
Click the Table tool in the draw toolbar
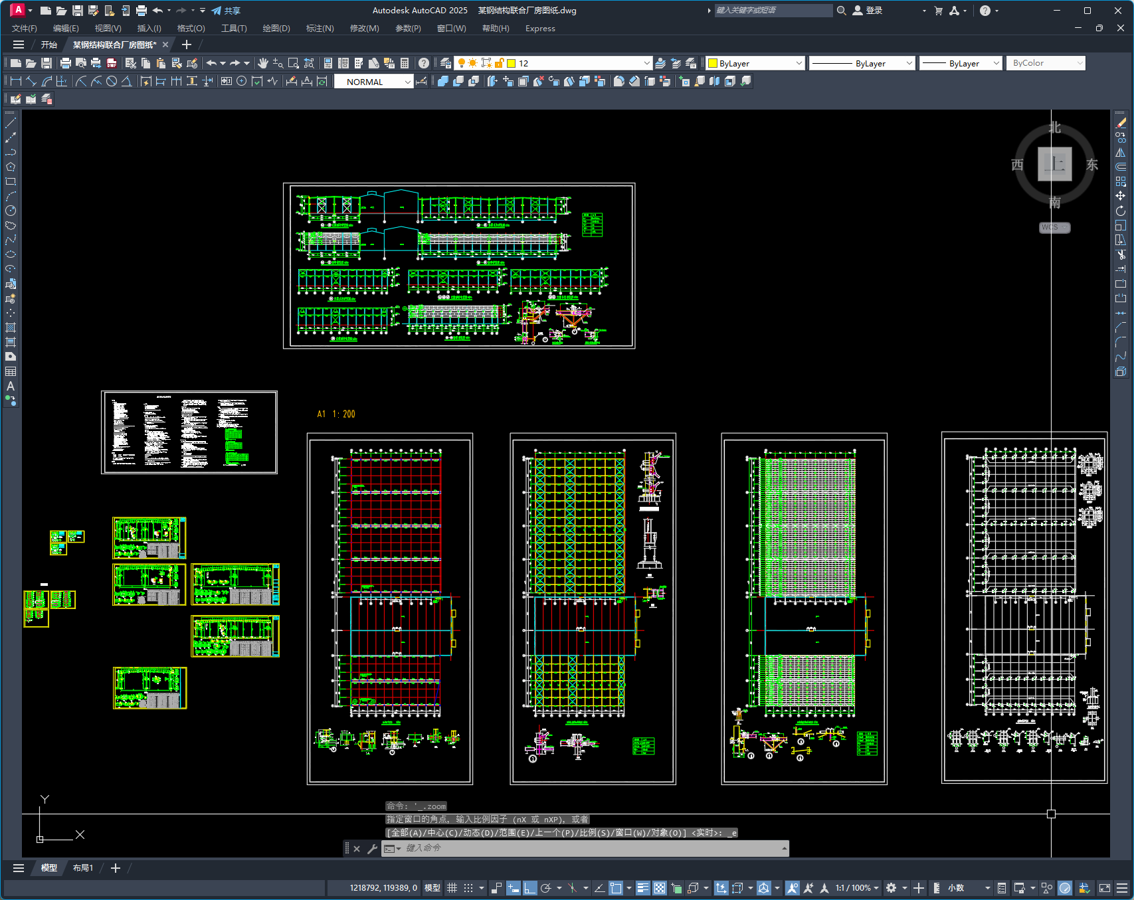[11, 371]
